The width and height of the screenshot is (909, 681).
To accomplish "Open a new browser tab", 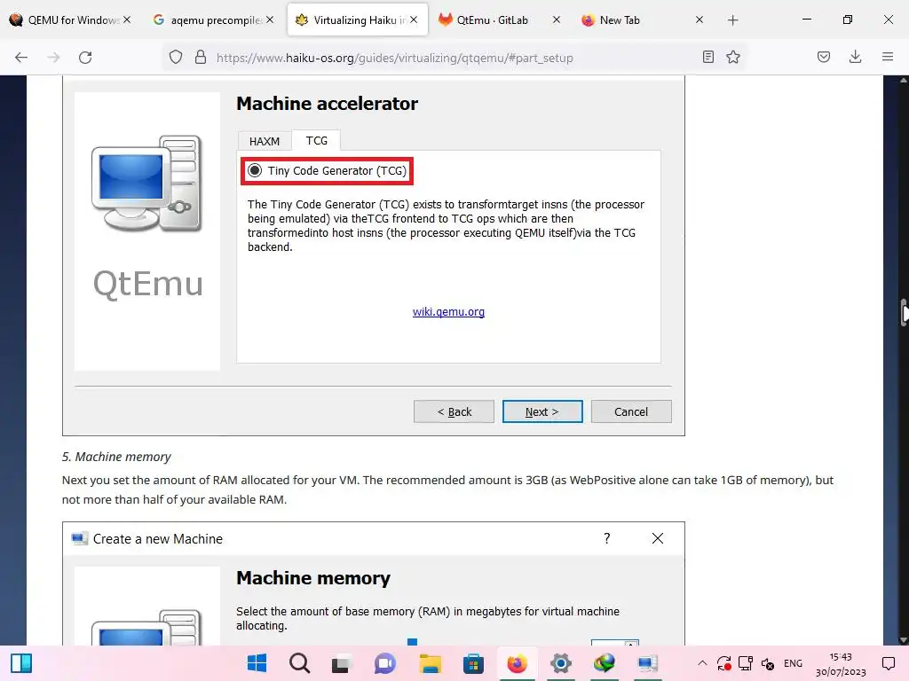I will point(732,20).
